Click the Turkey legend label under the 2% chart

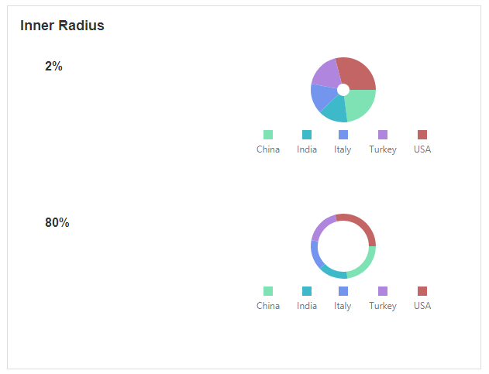pyautogui.click(x=383, y=149)
